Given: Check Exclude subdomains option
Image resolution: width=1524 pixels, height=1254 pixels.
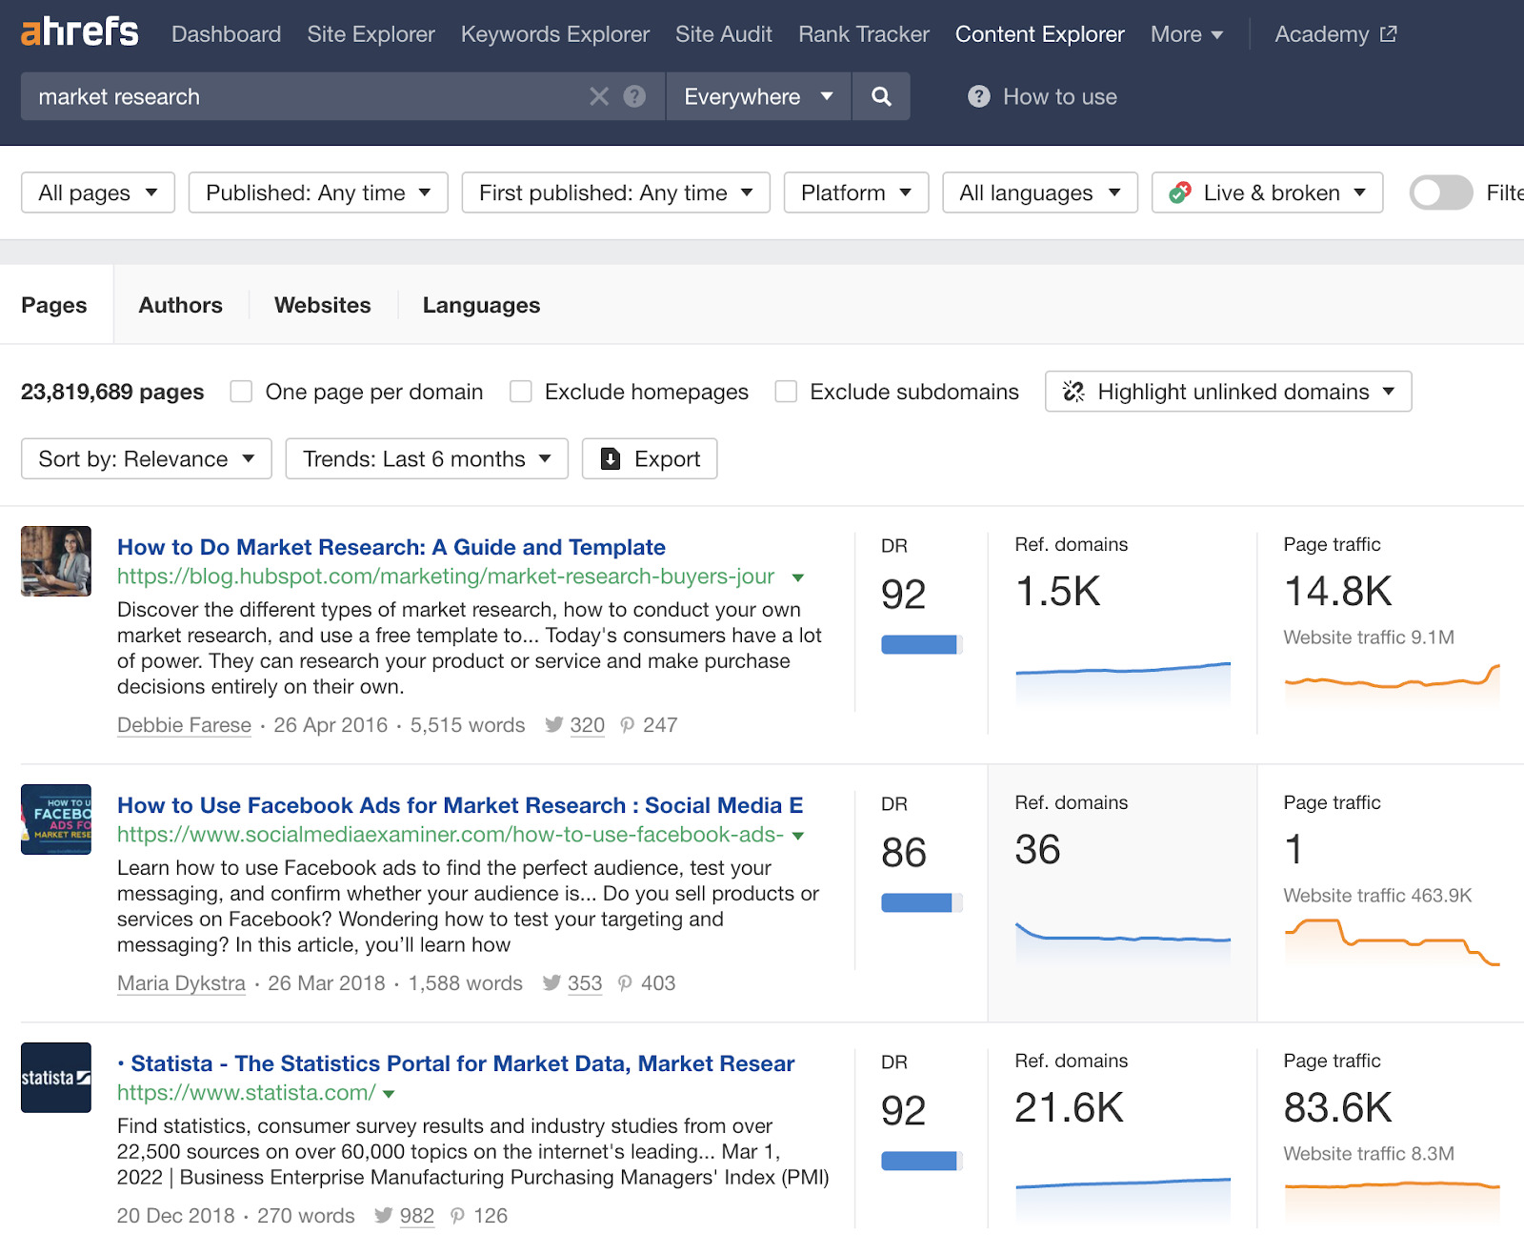Looking at the screenshot, I should pyautogui.click(x=786, y=392).
